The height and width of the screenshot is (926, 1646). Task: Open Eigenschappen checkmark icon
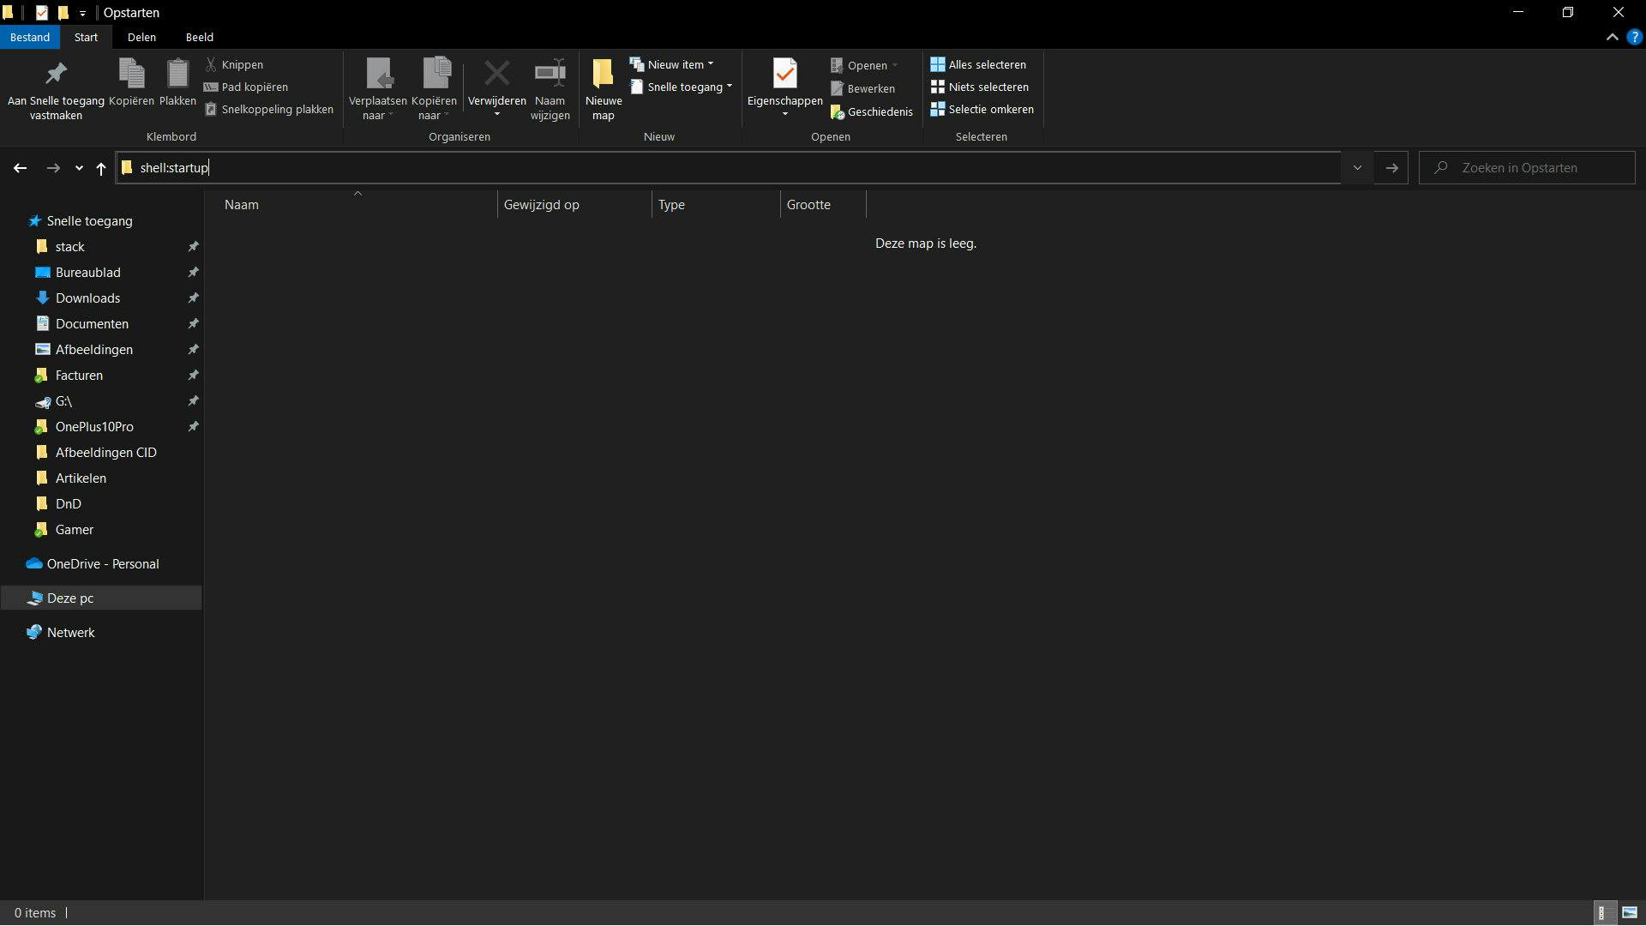pyautogui.click(x=784, y=75)
